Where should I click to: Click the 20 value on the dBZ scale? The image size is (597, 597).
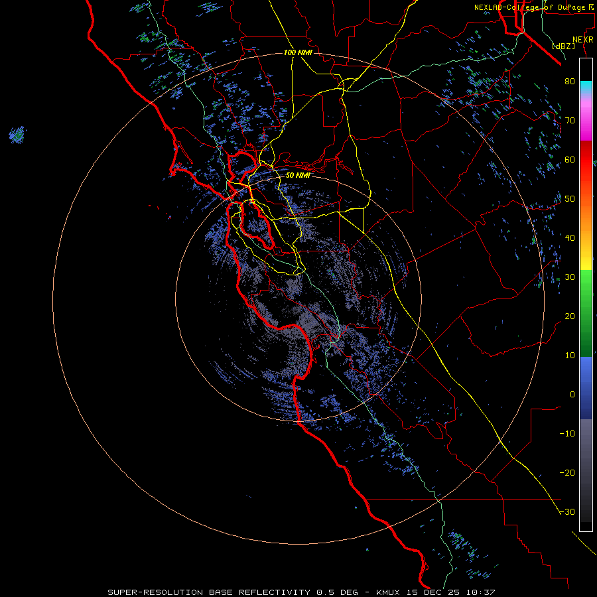(570, 316)
